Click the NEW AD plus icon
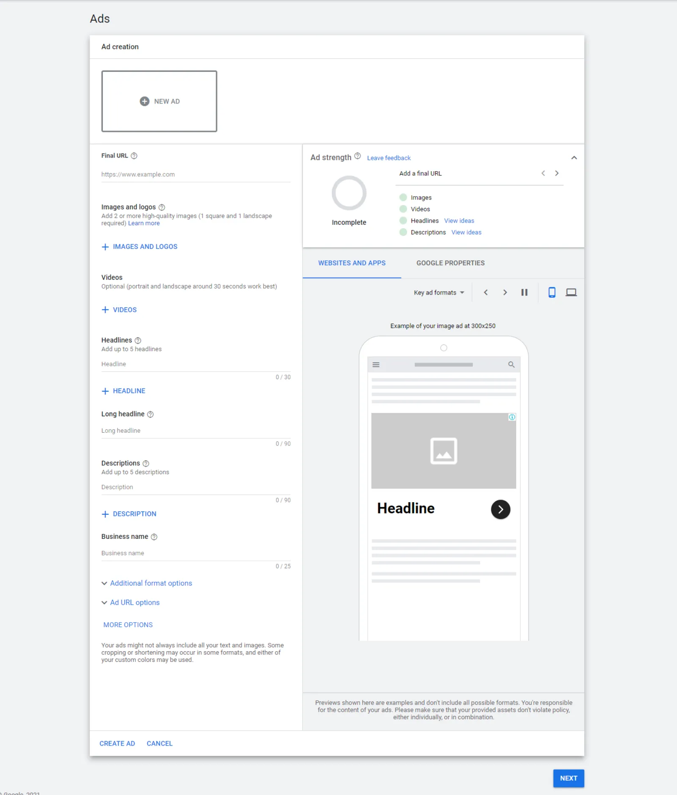The width and height of the screenshot is (677, 795). pos(145,101)
